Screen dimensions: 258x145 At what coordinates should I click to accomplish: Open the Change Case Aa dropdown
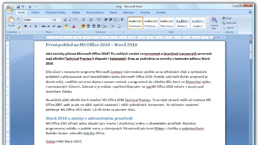60,26
